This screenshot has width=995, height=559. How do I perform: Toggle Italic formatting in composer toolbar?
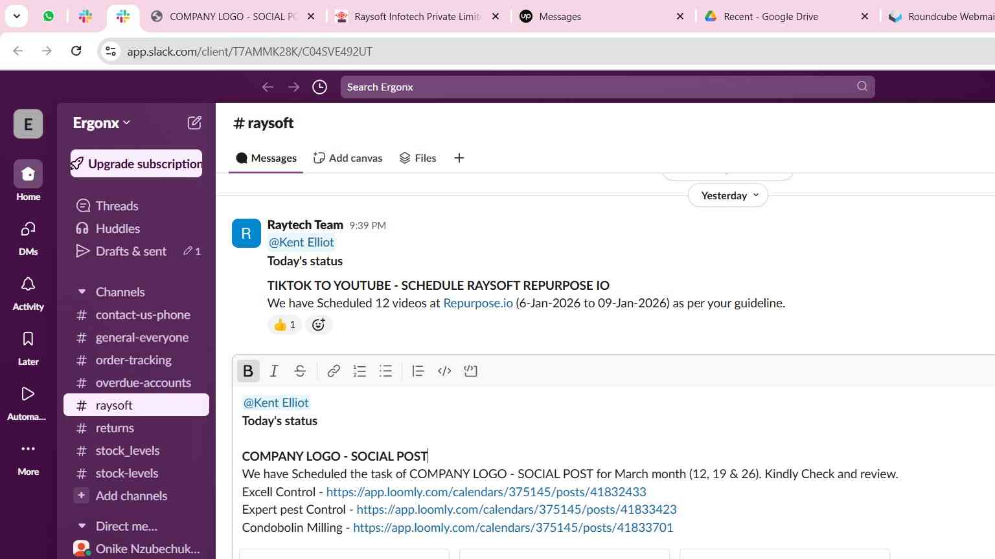[274, 371]
